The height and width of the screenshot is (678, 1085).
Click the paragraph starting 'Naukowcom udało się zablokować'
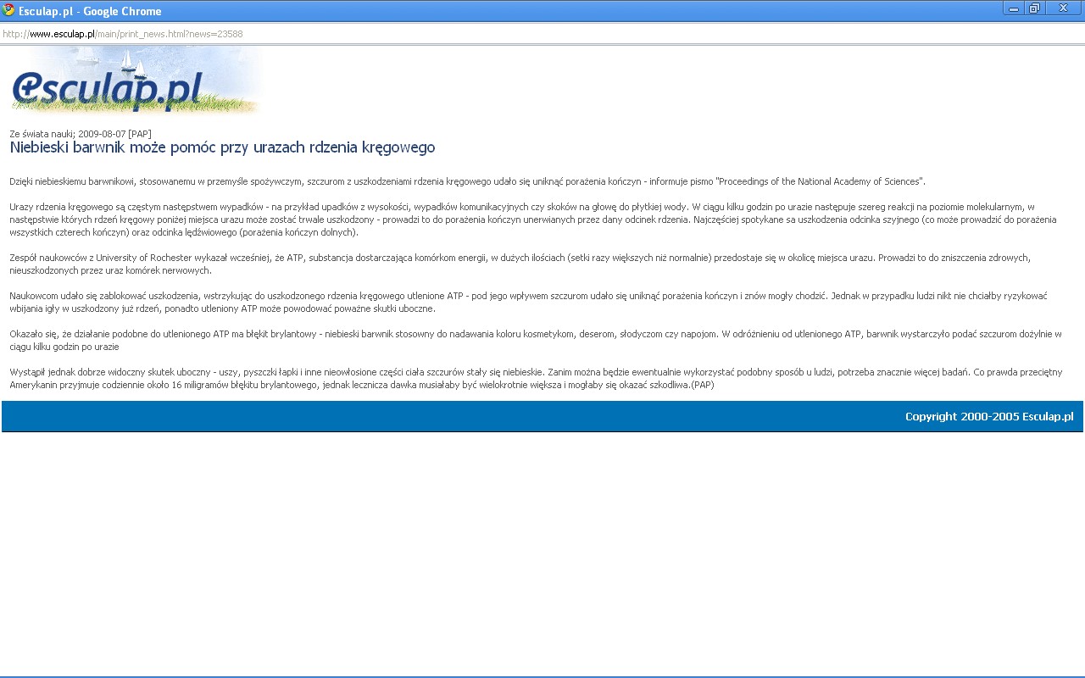click(528, 302)
